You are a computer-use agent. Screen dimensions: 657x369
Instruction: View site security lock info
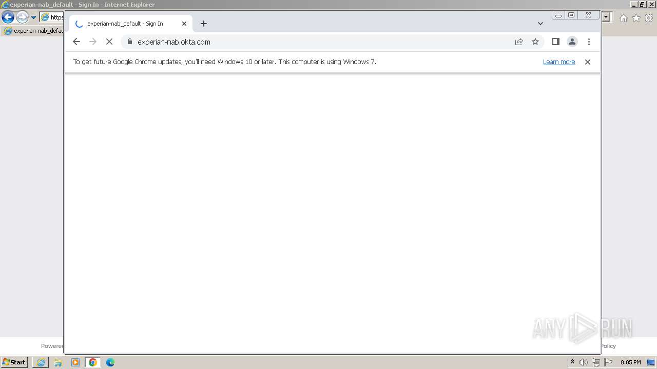tap(129, 42)
